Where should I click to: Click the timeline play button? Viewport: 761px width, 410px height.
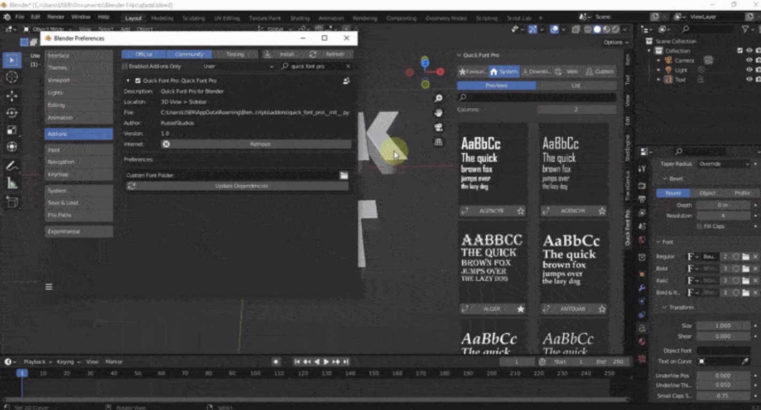(326, 362)
